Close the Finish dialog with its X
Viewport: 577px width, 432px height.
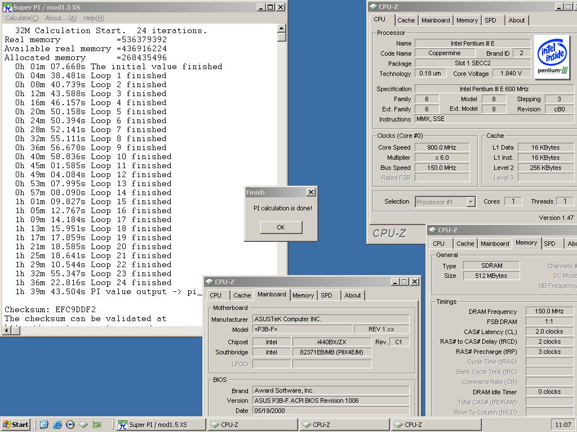(x=310, y=192)
